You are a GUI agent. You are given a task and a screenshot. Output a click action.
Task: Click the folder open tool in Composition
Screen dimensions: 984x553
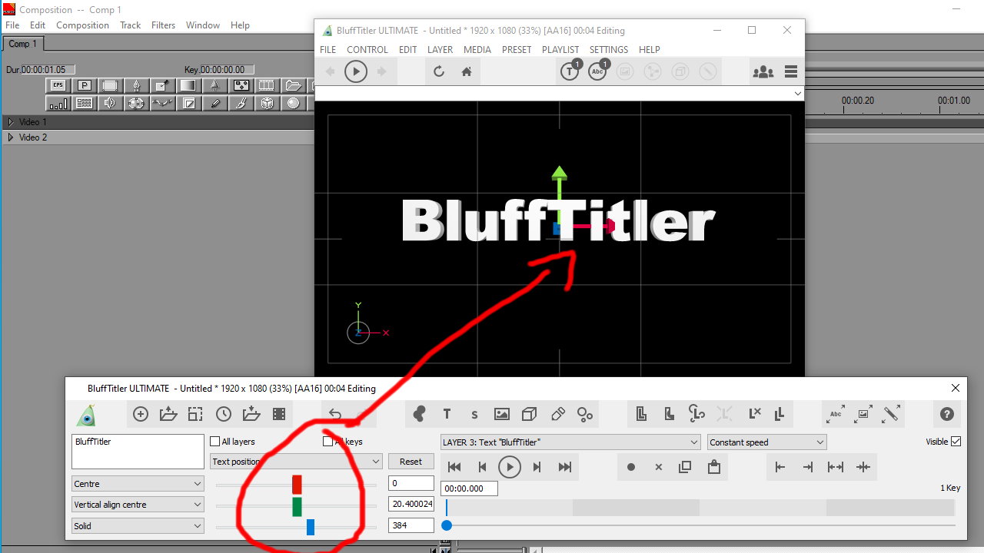[293, 85]
